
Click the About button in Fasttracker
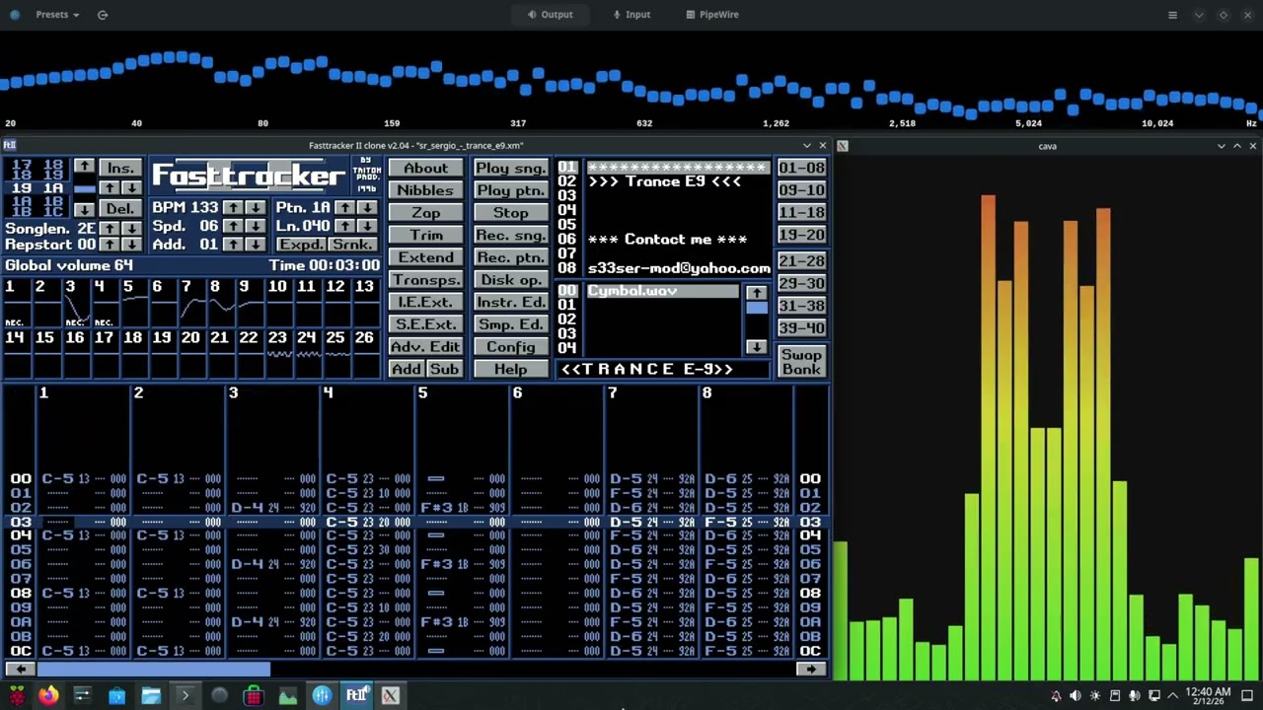[x=426, y=168]
